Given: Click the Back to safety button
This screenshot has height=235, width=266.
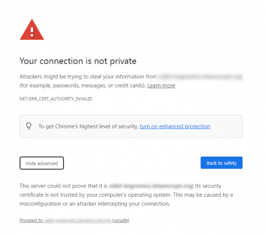Looking at the screenshot, I should (221, 163).
